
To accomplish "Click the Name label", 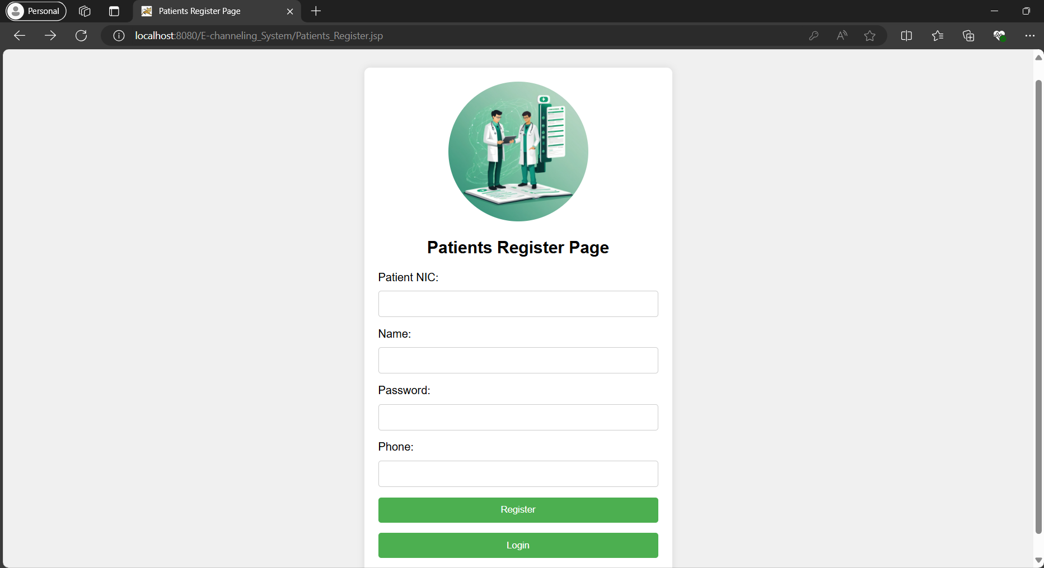I will (x=395, y=334).
